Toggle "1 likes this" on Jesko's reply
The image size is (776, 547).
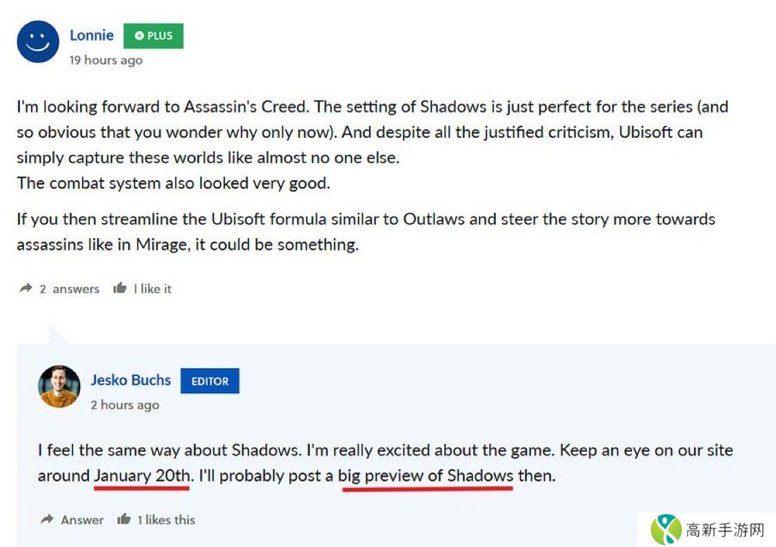(166, 520)
